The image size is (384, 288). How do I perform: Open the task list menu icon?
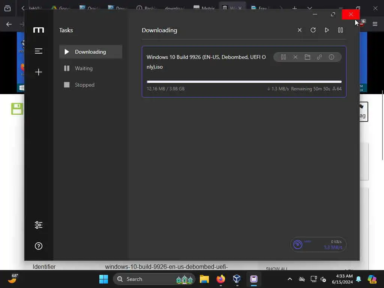(x=39, y=51)
